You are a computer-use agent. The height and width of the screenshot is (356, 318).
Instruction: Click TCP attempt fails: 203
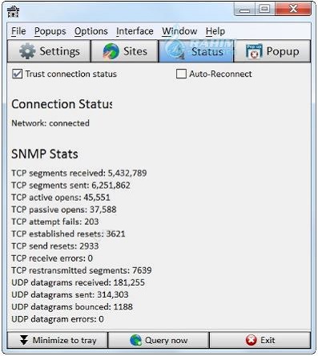(55, 222)
